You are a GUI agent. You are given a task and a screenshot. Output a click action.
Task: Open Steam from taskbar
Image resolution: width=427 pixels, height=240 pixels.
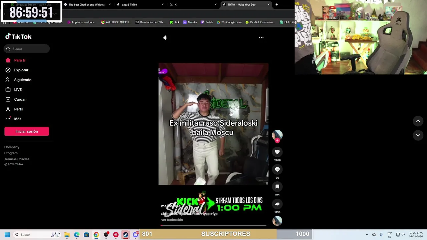125,235
